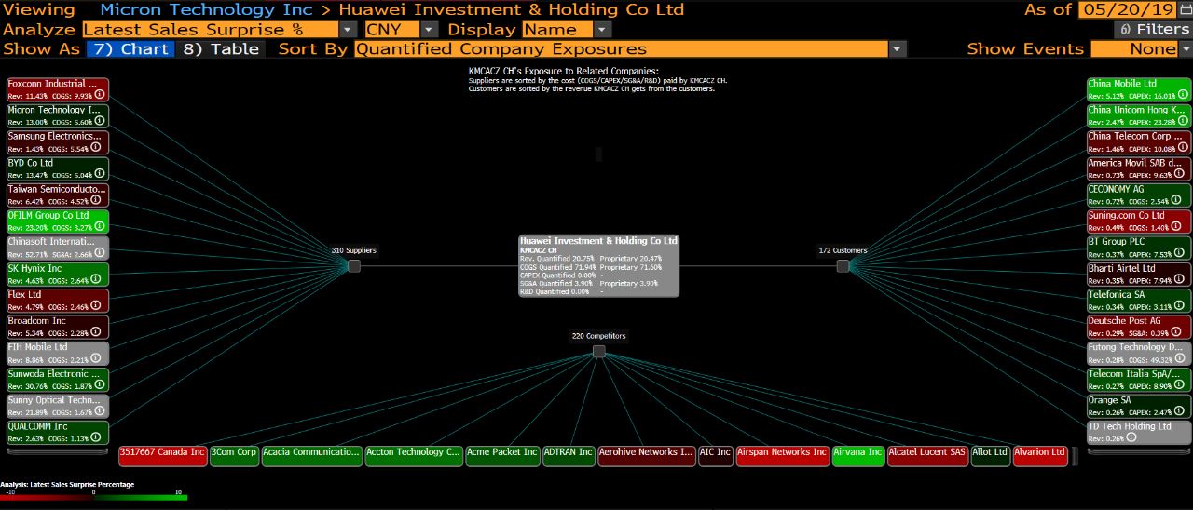The height and width of the screenshot is (510, 1193).
Task: Click the 220 Competitors node square
Action: click(x=598, y=352)
